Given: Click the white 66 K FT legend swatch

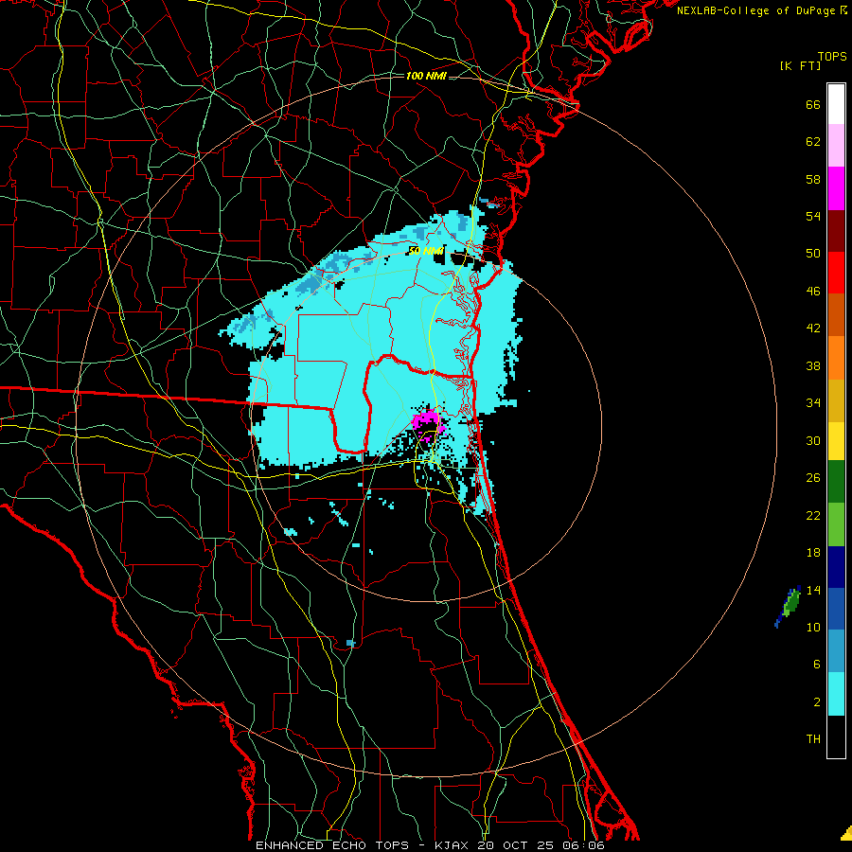Looking at the screenshot, I should point(836,104).
